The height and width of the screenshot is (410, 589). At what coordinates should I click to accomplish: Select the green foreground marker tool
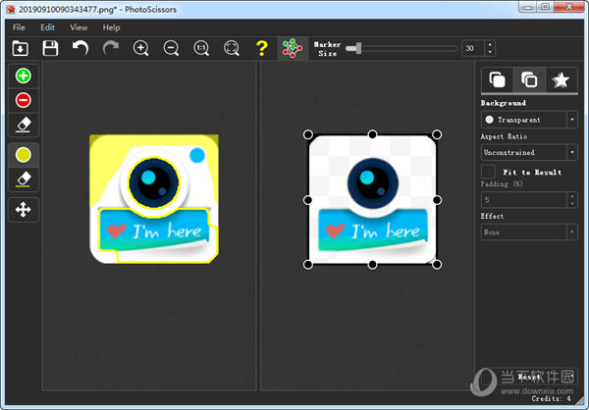coord(24,76)
